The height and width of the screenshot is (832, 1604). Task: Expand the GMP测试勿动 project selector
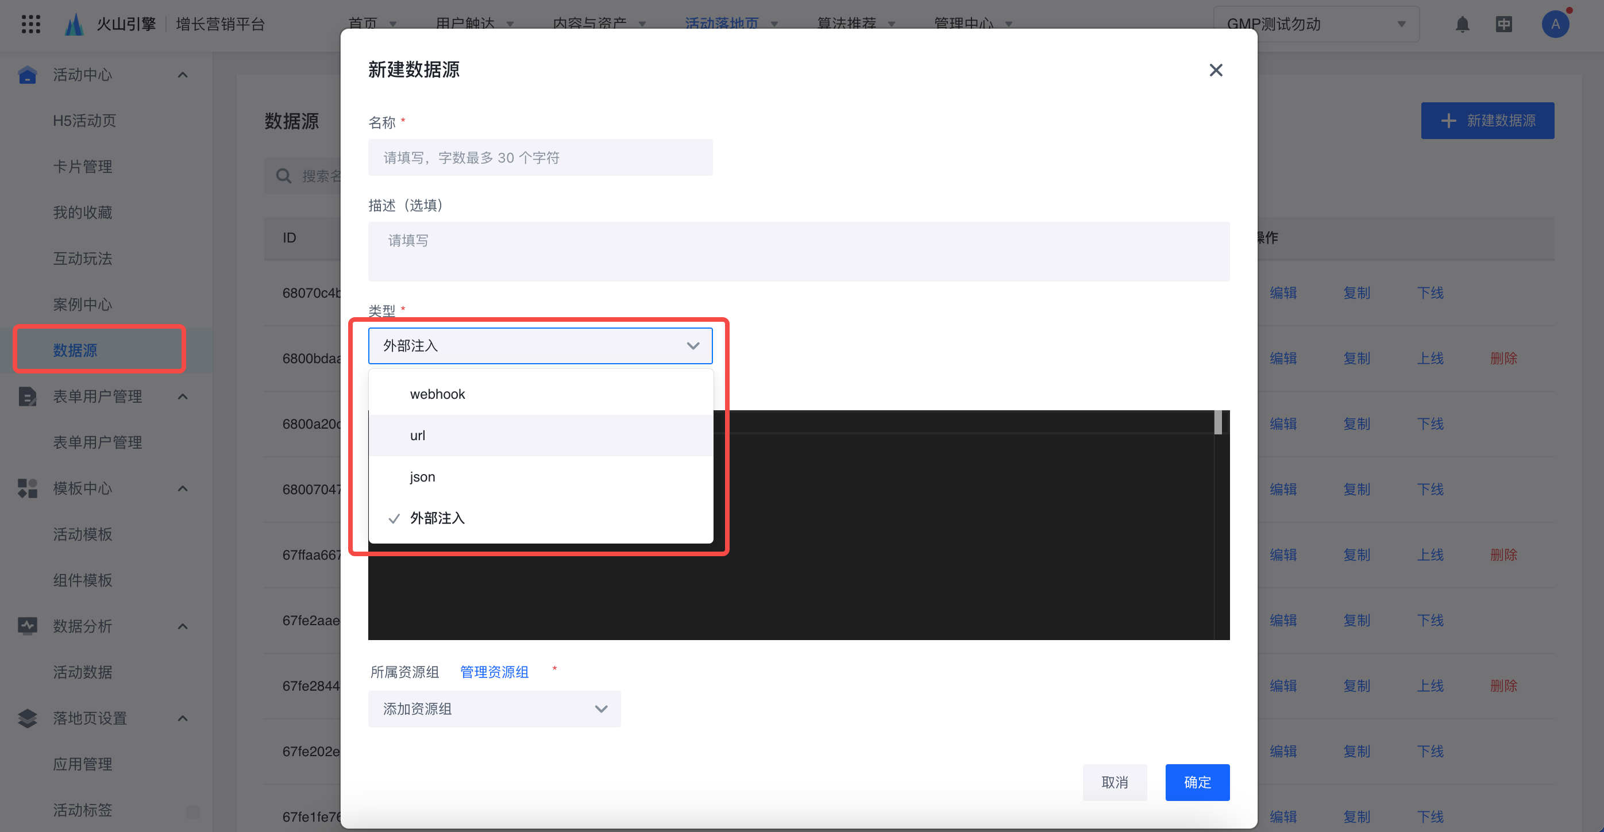1316,24
